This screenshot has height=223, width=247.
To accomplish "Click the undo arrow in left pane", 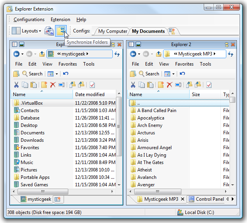I will coord(66,73).
